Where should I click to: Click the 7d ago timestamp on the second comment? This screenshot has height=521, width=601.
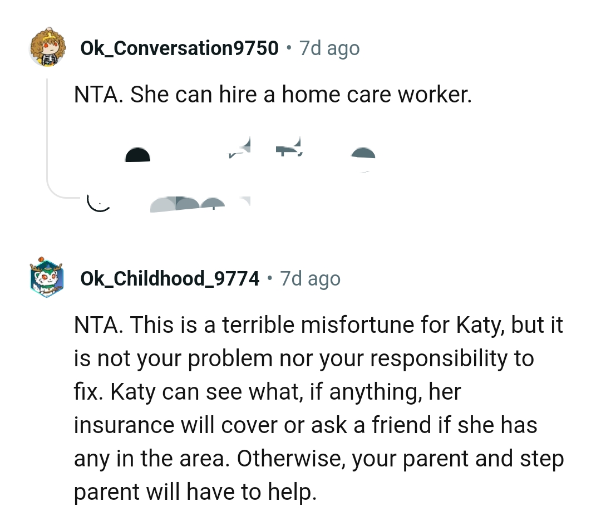click(309, 278)
